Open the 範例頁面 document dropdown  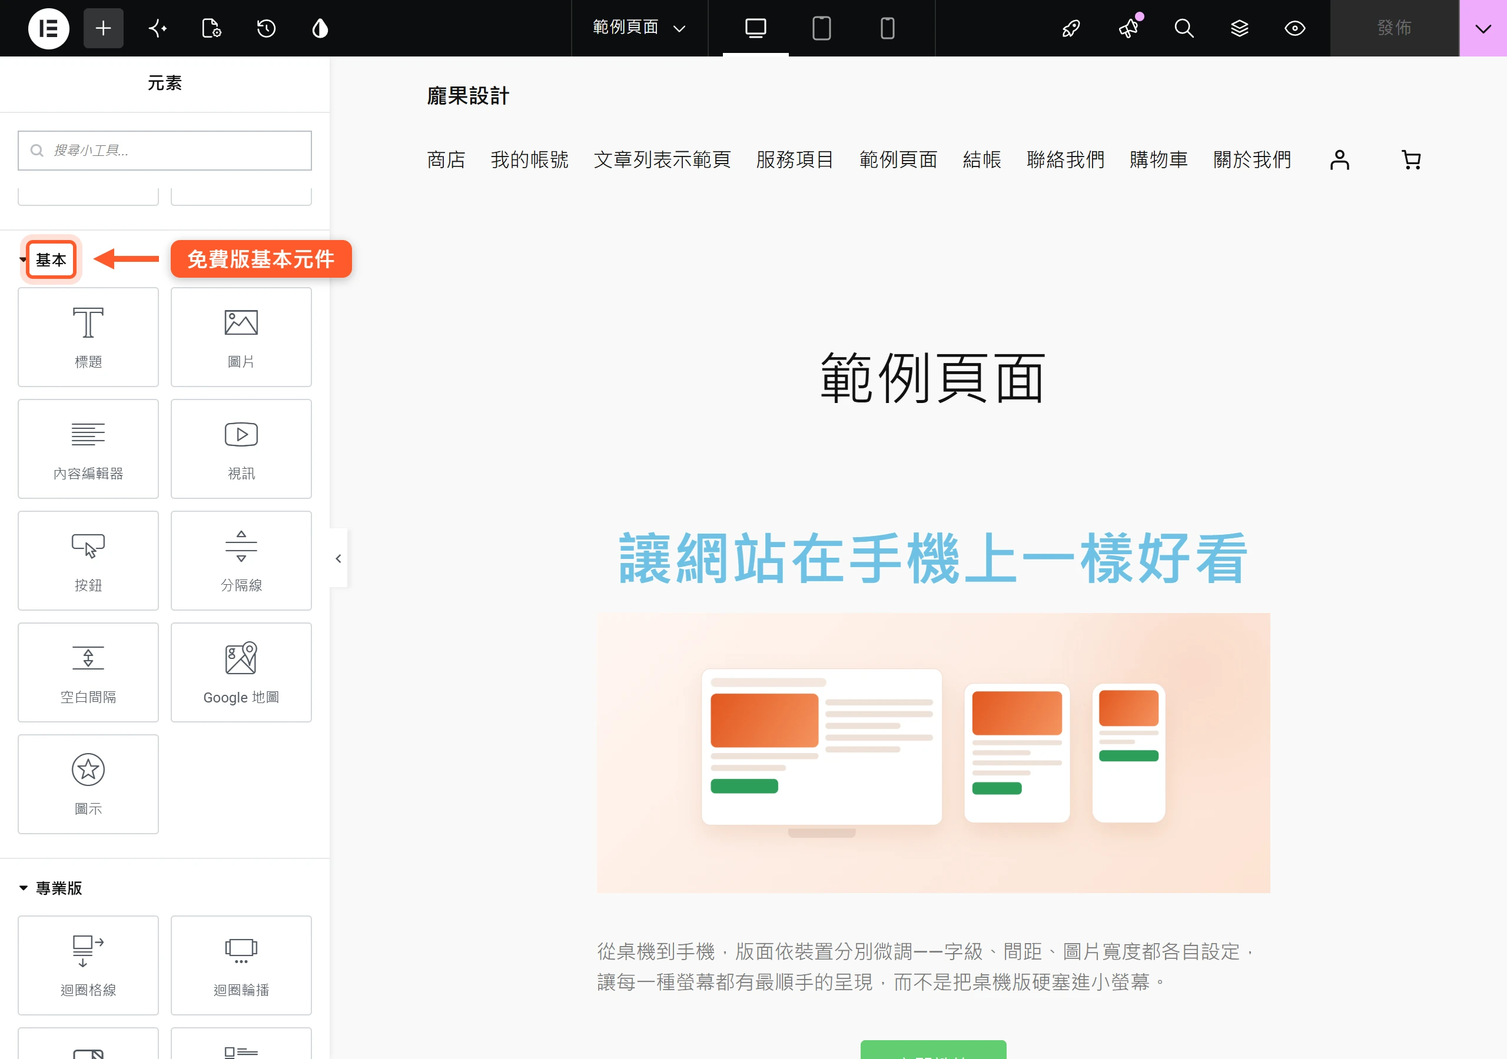[x=639, y=28]
